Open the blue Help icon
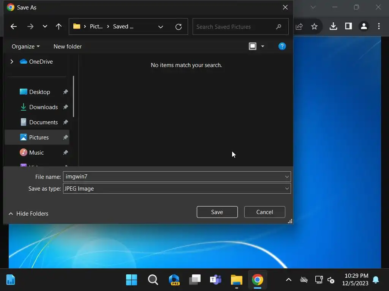Screen dimensions: 389x291 [282, 46]
